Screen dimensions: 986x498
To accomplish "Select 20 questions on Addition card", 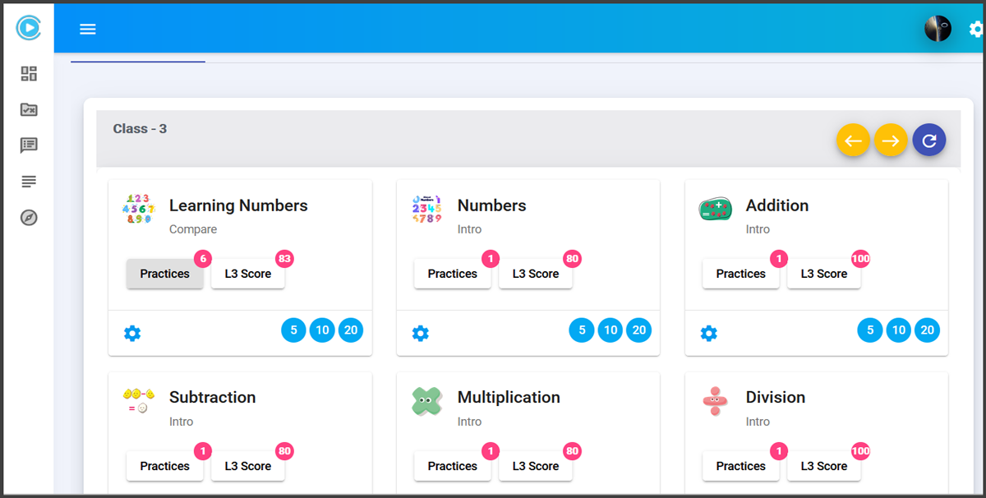I will (x=927, y=330).
